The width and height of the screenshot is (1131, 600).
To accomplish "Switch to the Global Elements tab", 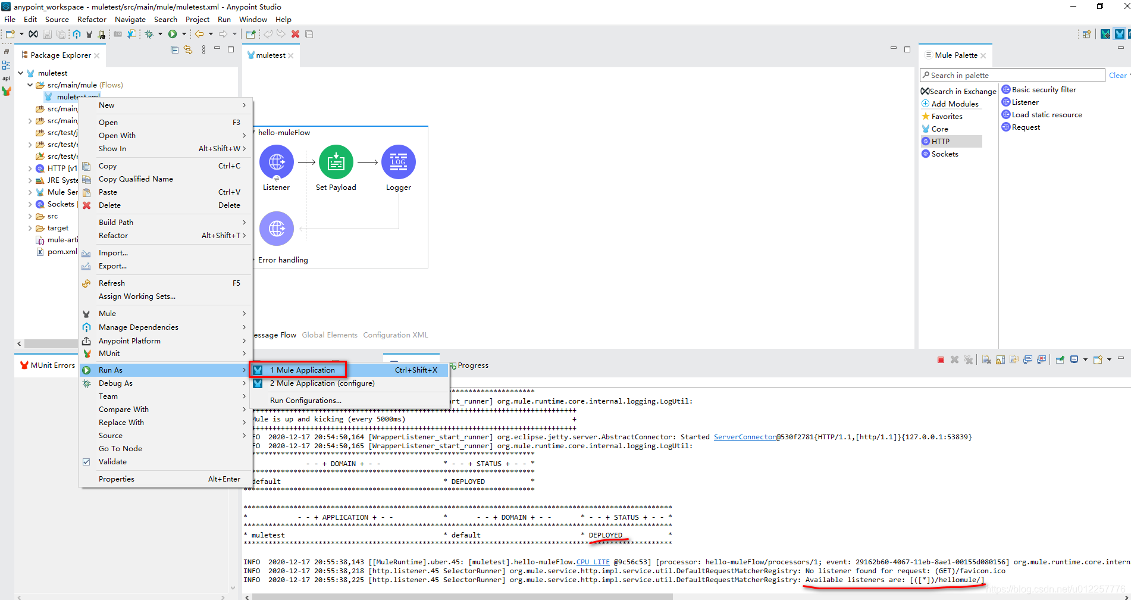I will point(330,335).
